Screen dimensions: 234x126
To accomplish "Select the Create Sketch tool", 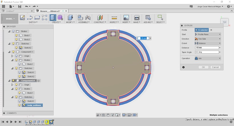I will pos(22,18).
